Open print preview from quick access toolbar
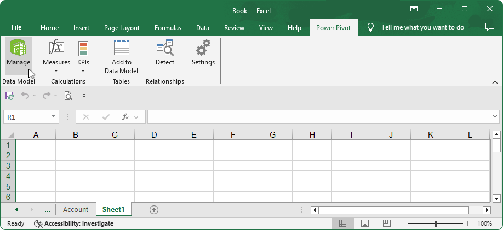Image resolution: width=503 pixels, height=230 pixels. (x=68, y=95)
